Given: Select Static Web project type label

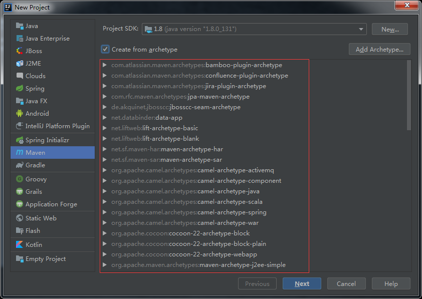Looking at the screenshot, I should point(41,218).
